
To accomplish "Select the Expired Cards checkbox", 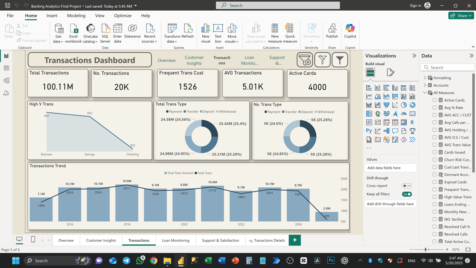I will pos(434,182).
